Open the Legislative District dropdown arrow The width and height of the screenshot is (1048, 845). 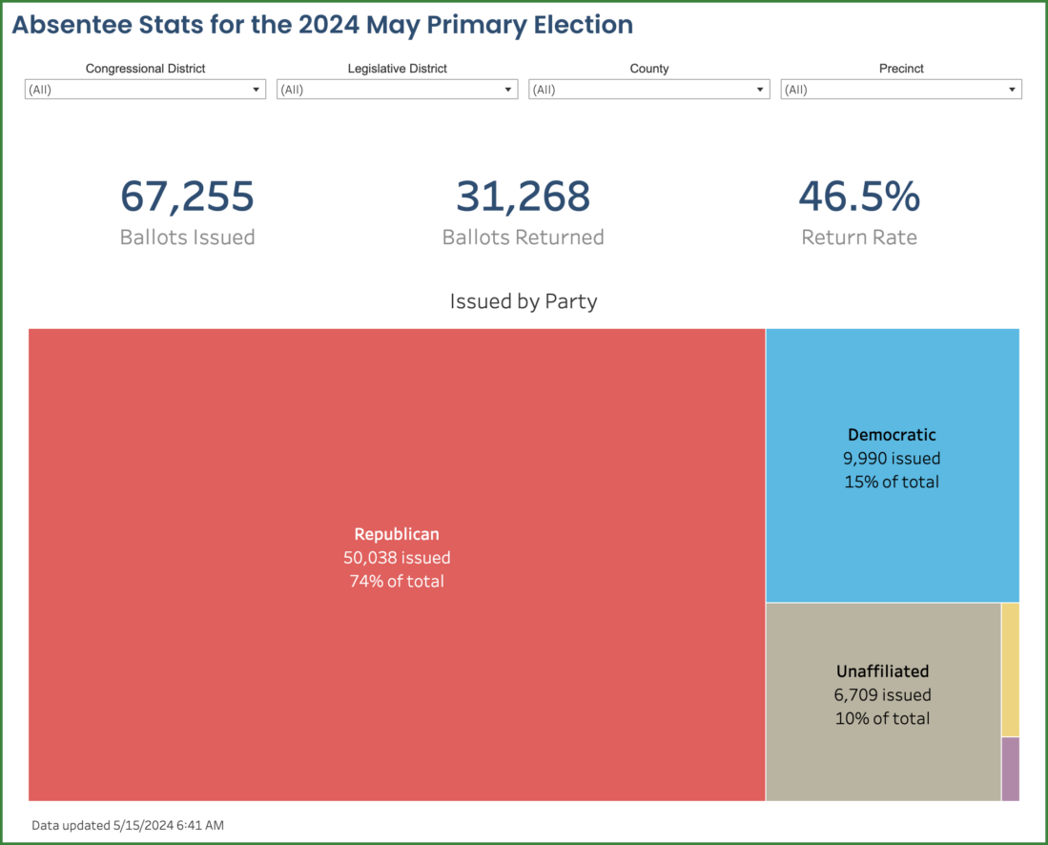pyautogui.click(x=507, y=89)
